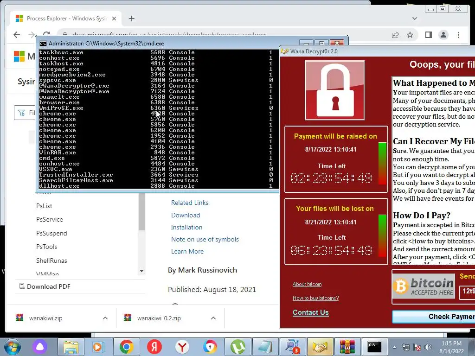Open PsSuspend in the sidebar
The image size is (475, 356).
tap(51, 233)
